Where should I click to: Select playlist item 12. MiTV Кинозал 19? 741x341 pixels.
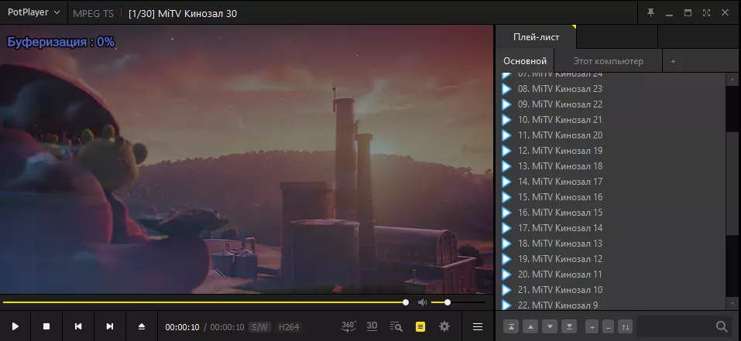point(612,151)
